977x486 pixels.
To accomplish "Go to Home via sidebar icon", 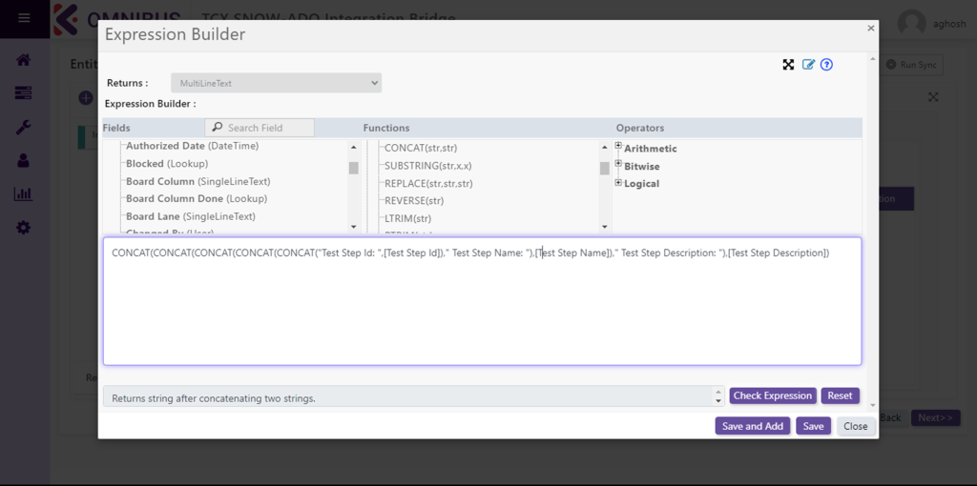I will coord(24,60).
